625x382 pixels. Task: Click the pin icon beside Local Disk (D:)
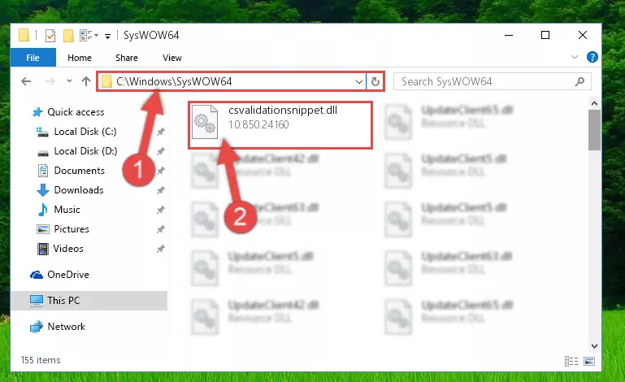coord(161,151)
